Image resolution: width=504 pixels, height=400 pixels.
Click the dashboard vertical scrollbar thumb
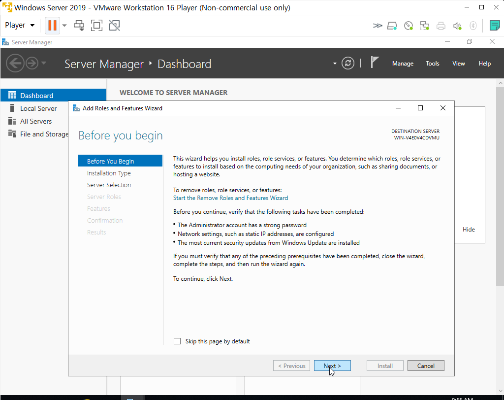coord(500,186)
